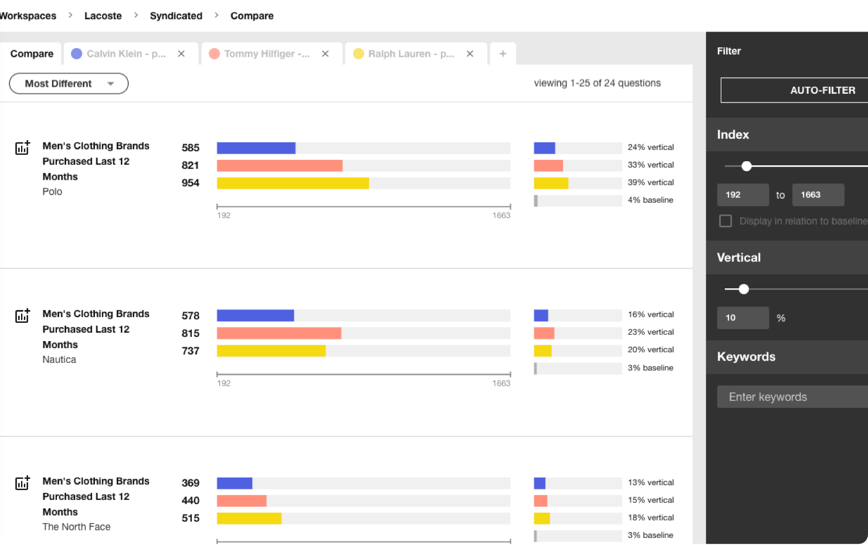Image resolution: width=868 pixels, height=545 pixels.
Task: Add a new comparison tab with plus
Action: point(503,54)
